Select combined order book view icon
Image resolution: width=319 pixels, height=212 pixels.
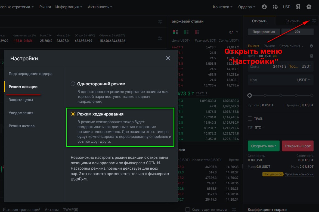(x=175, y=32)
